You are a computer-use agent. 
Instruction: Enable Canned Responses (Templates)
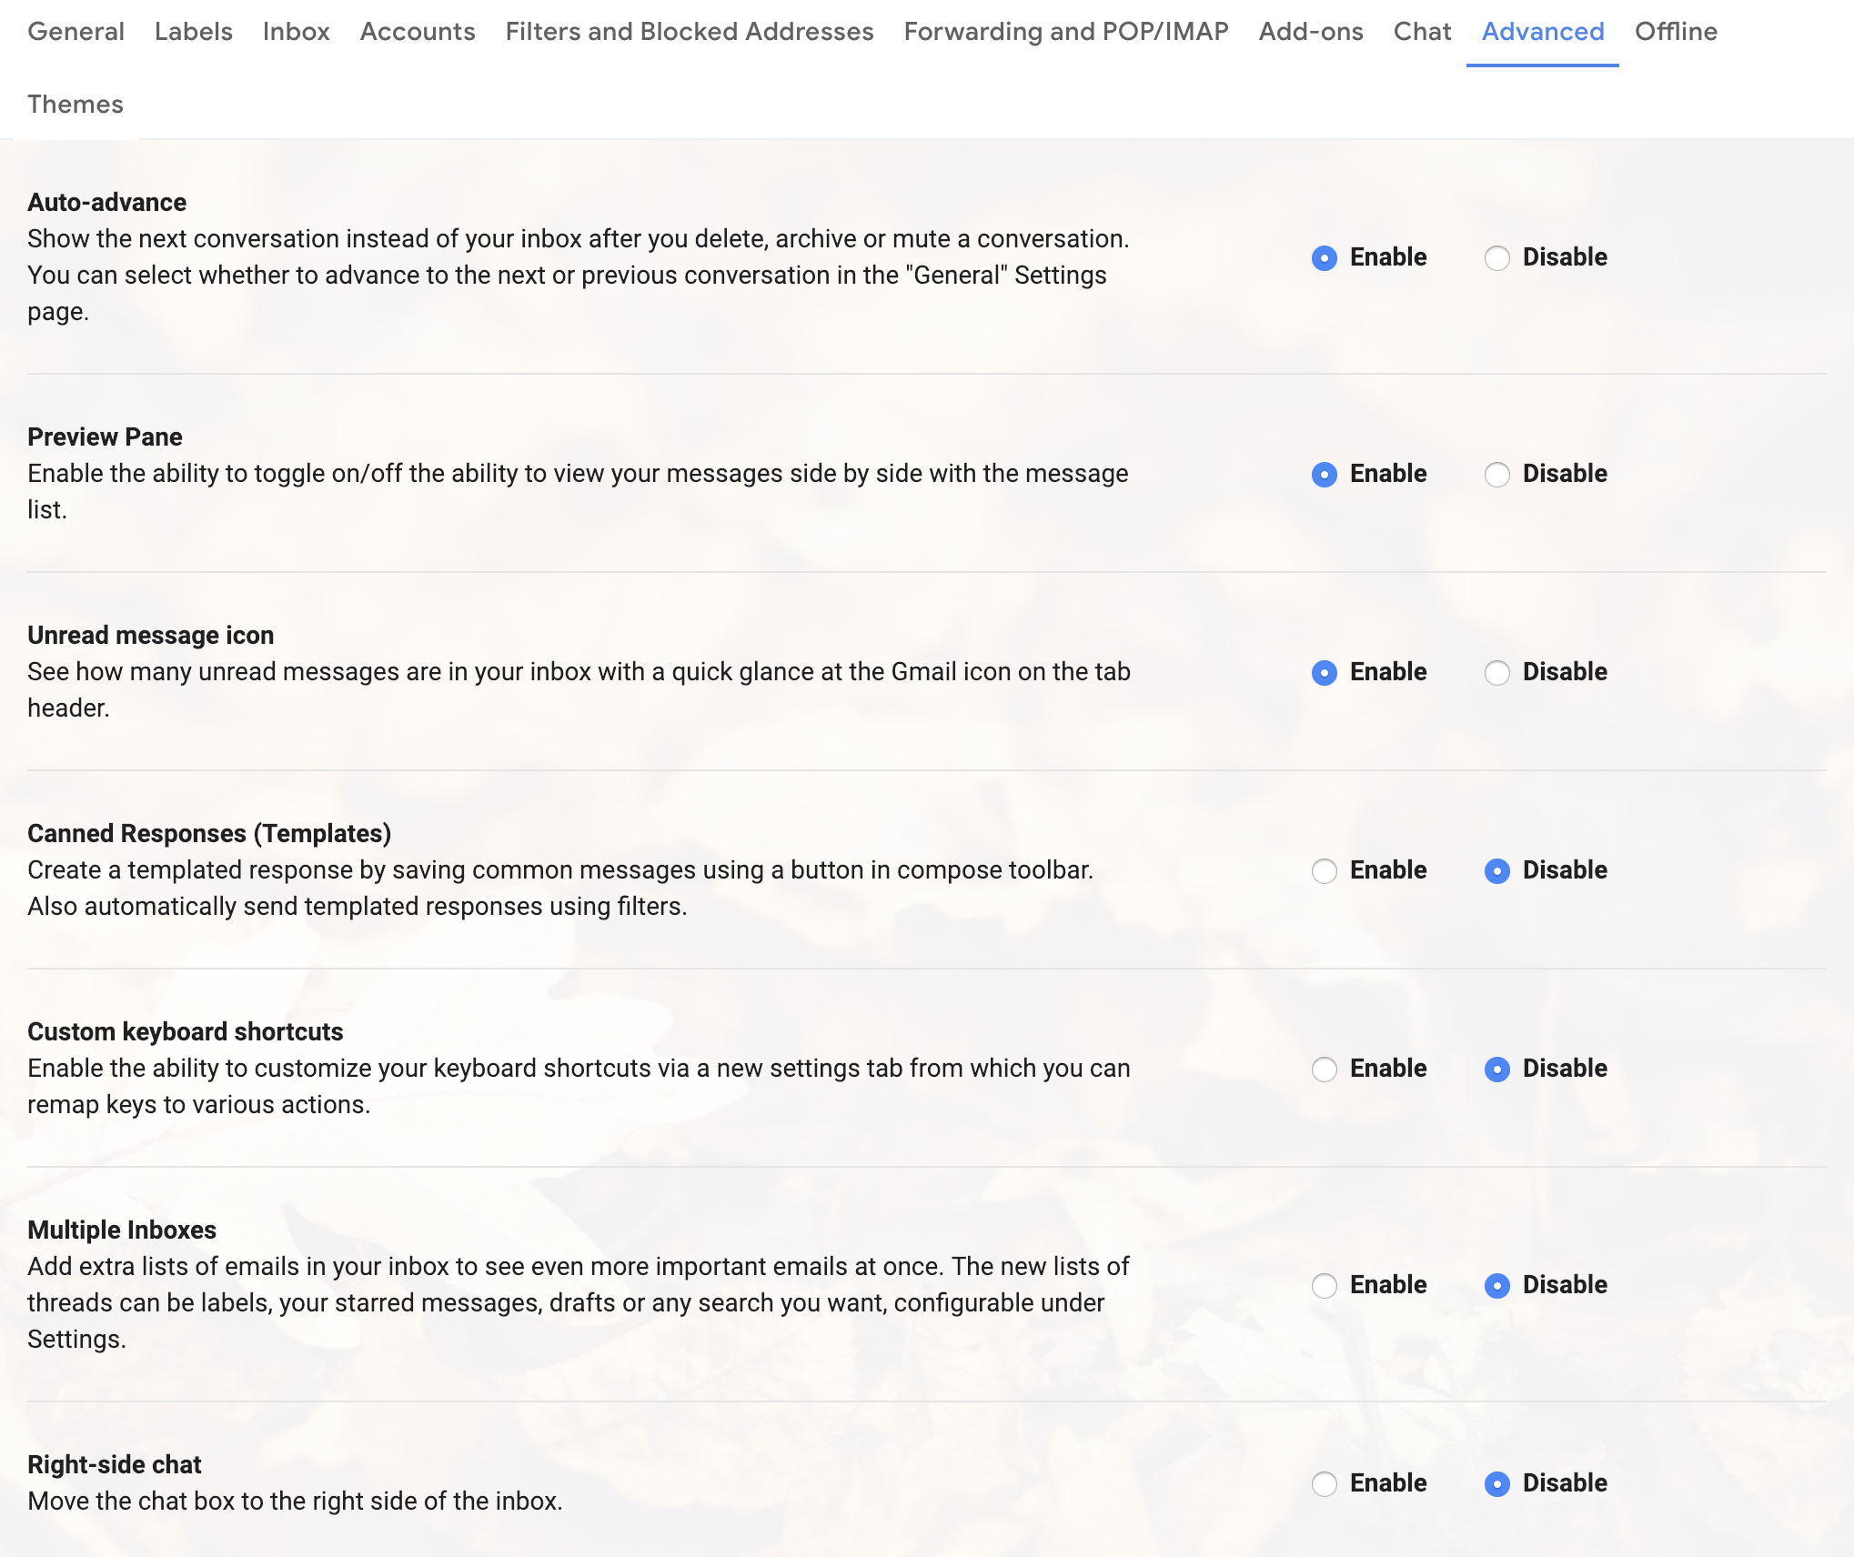[1325, 871]
